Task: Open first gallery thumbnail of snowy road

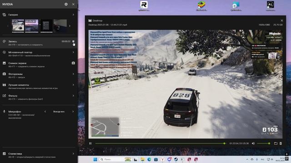Action: (x=18, y=26)
